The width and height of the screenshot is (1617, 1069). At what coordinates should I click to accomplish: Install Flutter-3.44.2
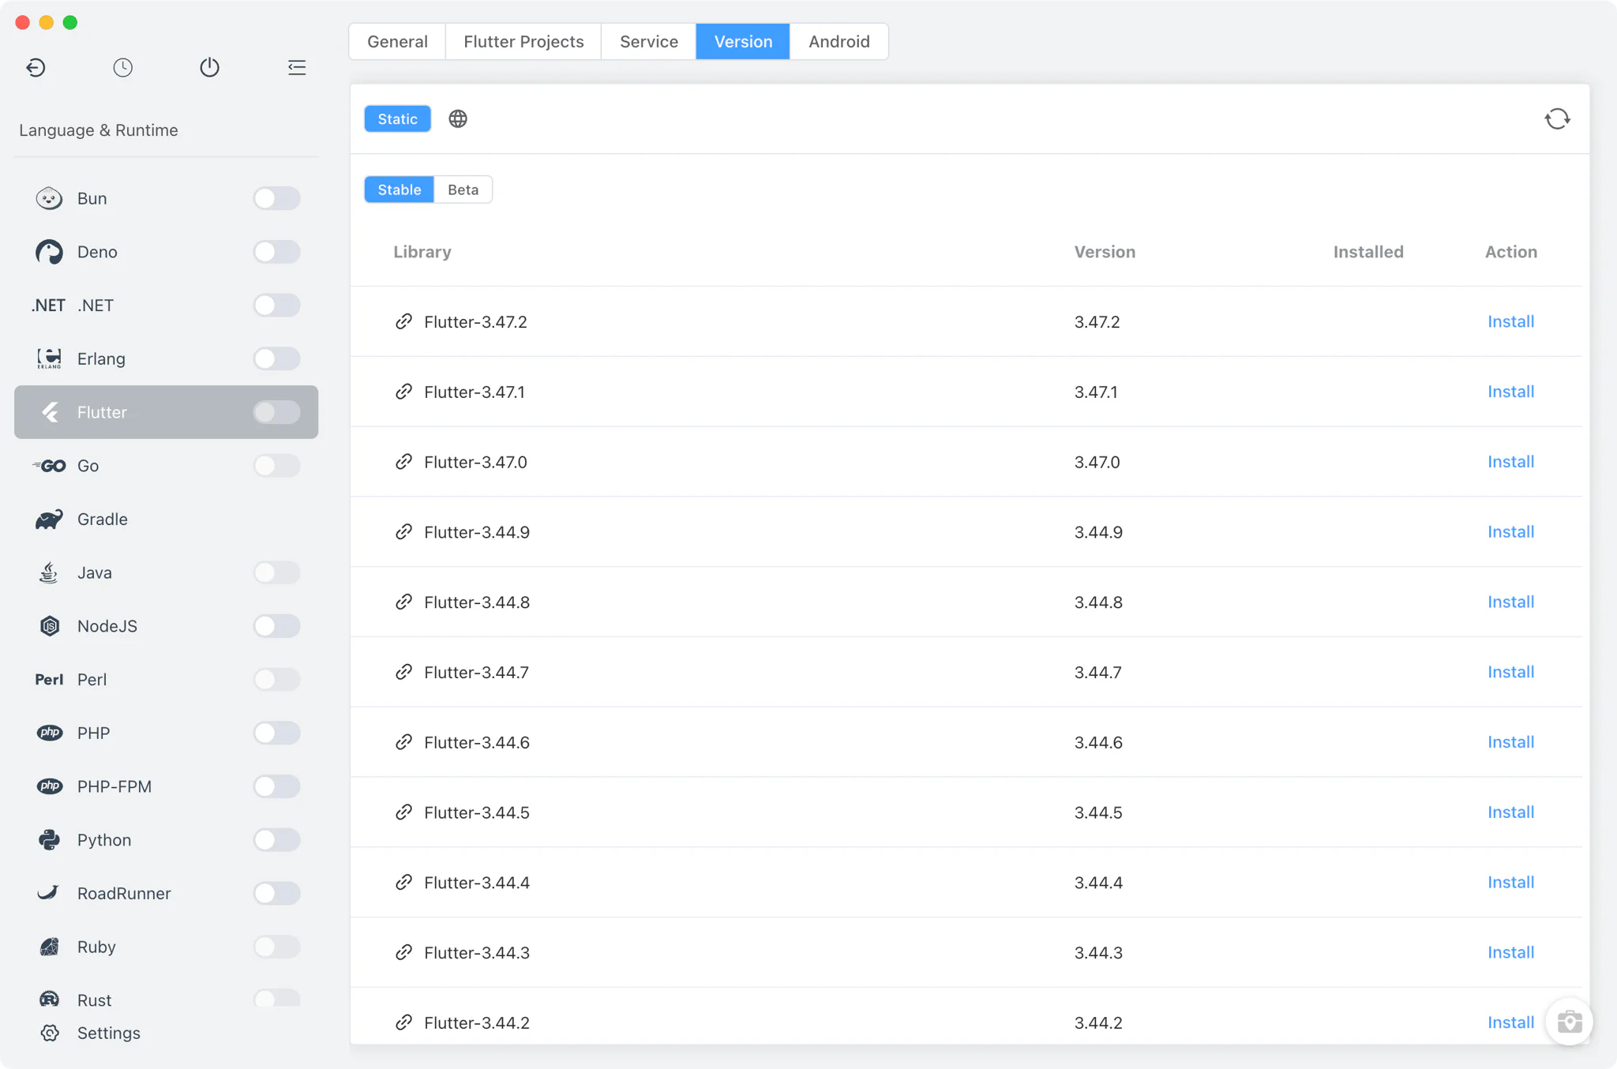(x=1510, y=1022)
